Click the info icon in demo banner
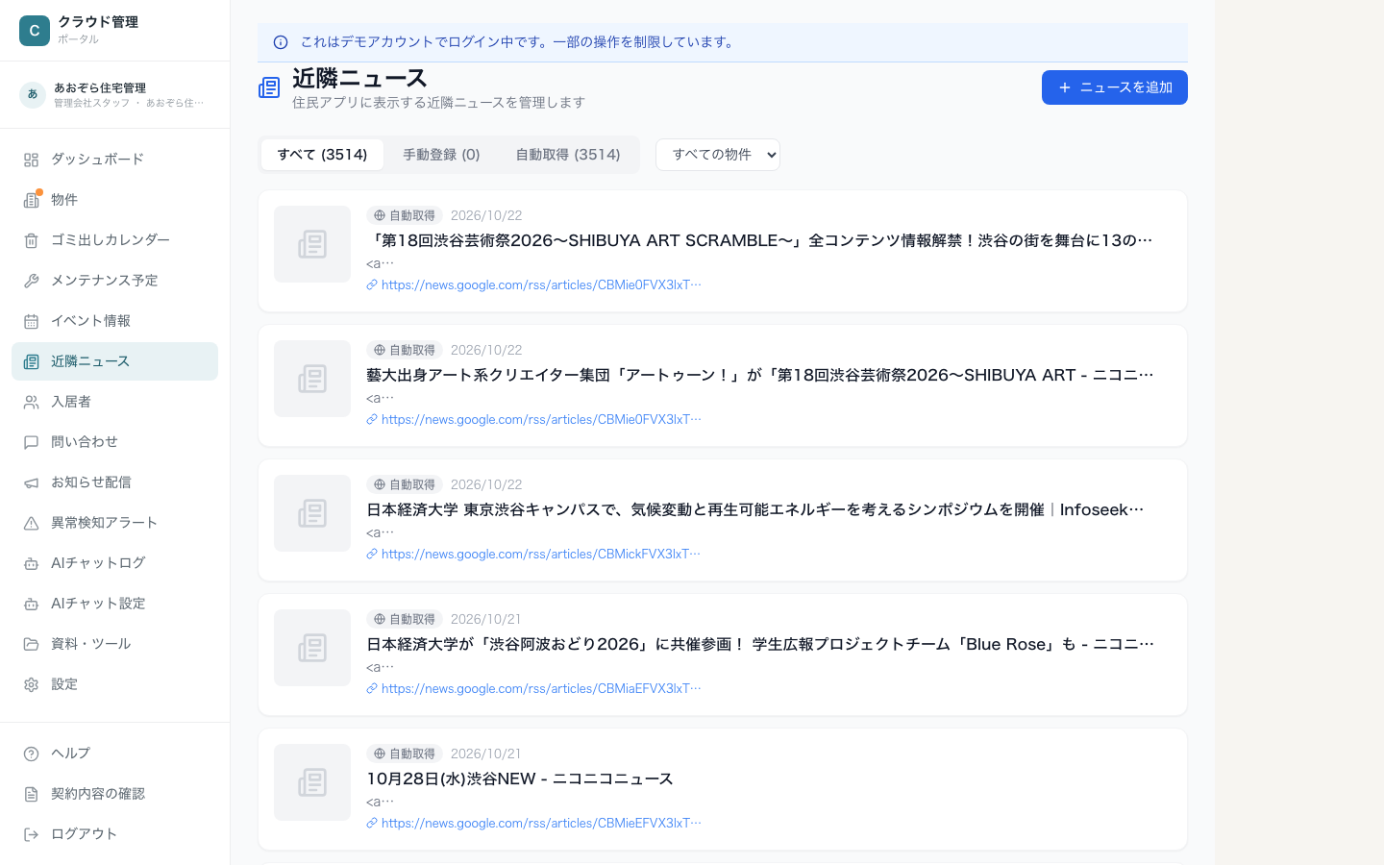1384x865 pixels. click(x=281, y=42)
